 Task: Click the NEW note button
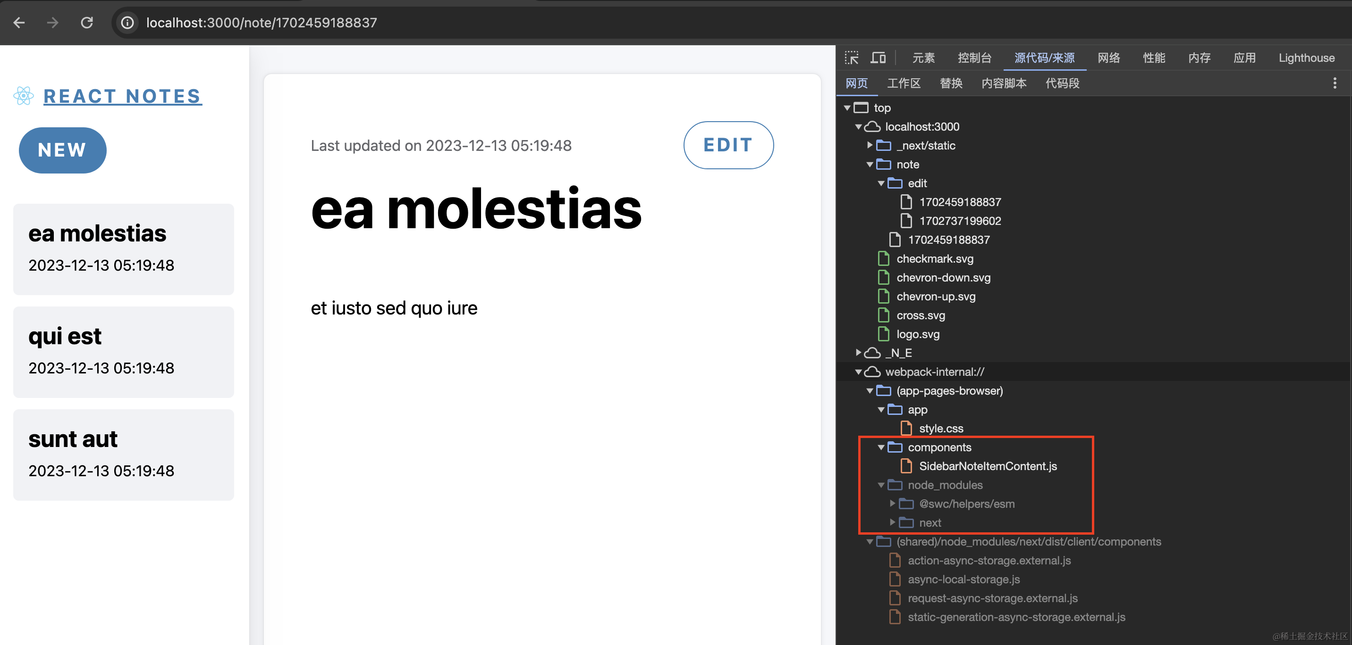point(62,150)
